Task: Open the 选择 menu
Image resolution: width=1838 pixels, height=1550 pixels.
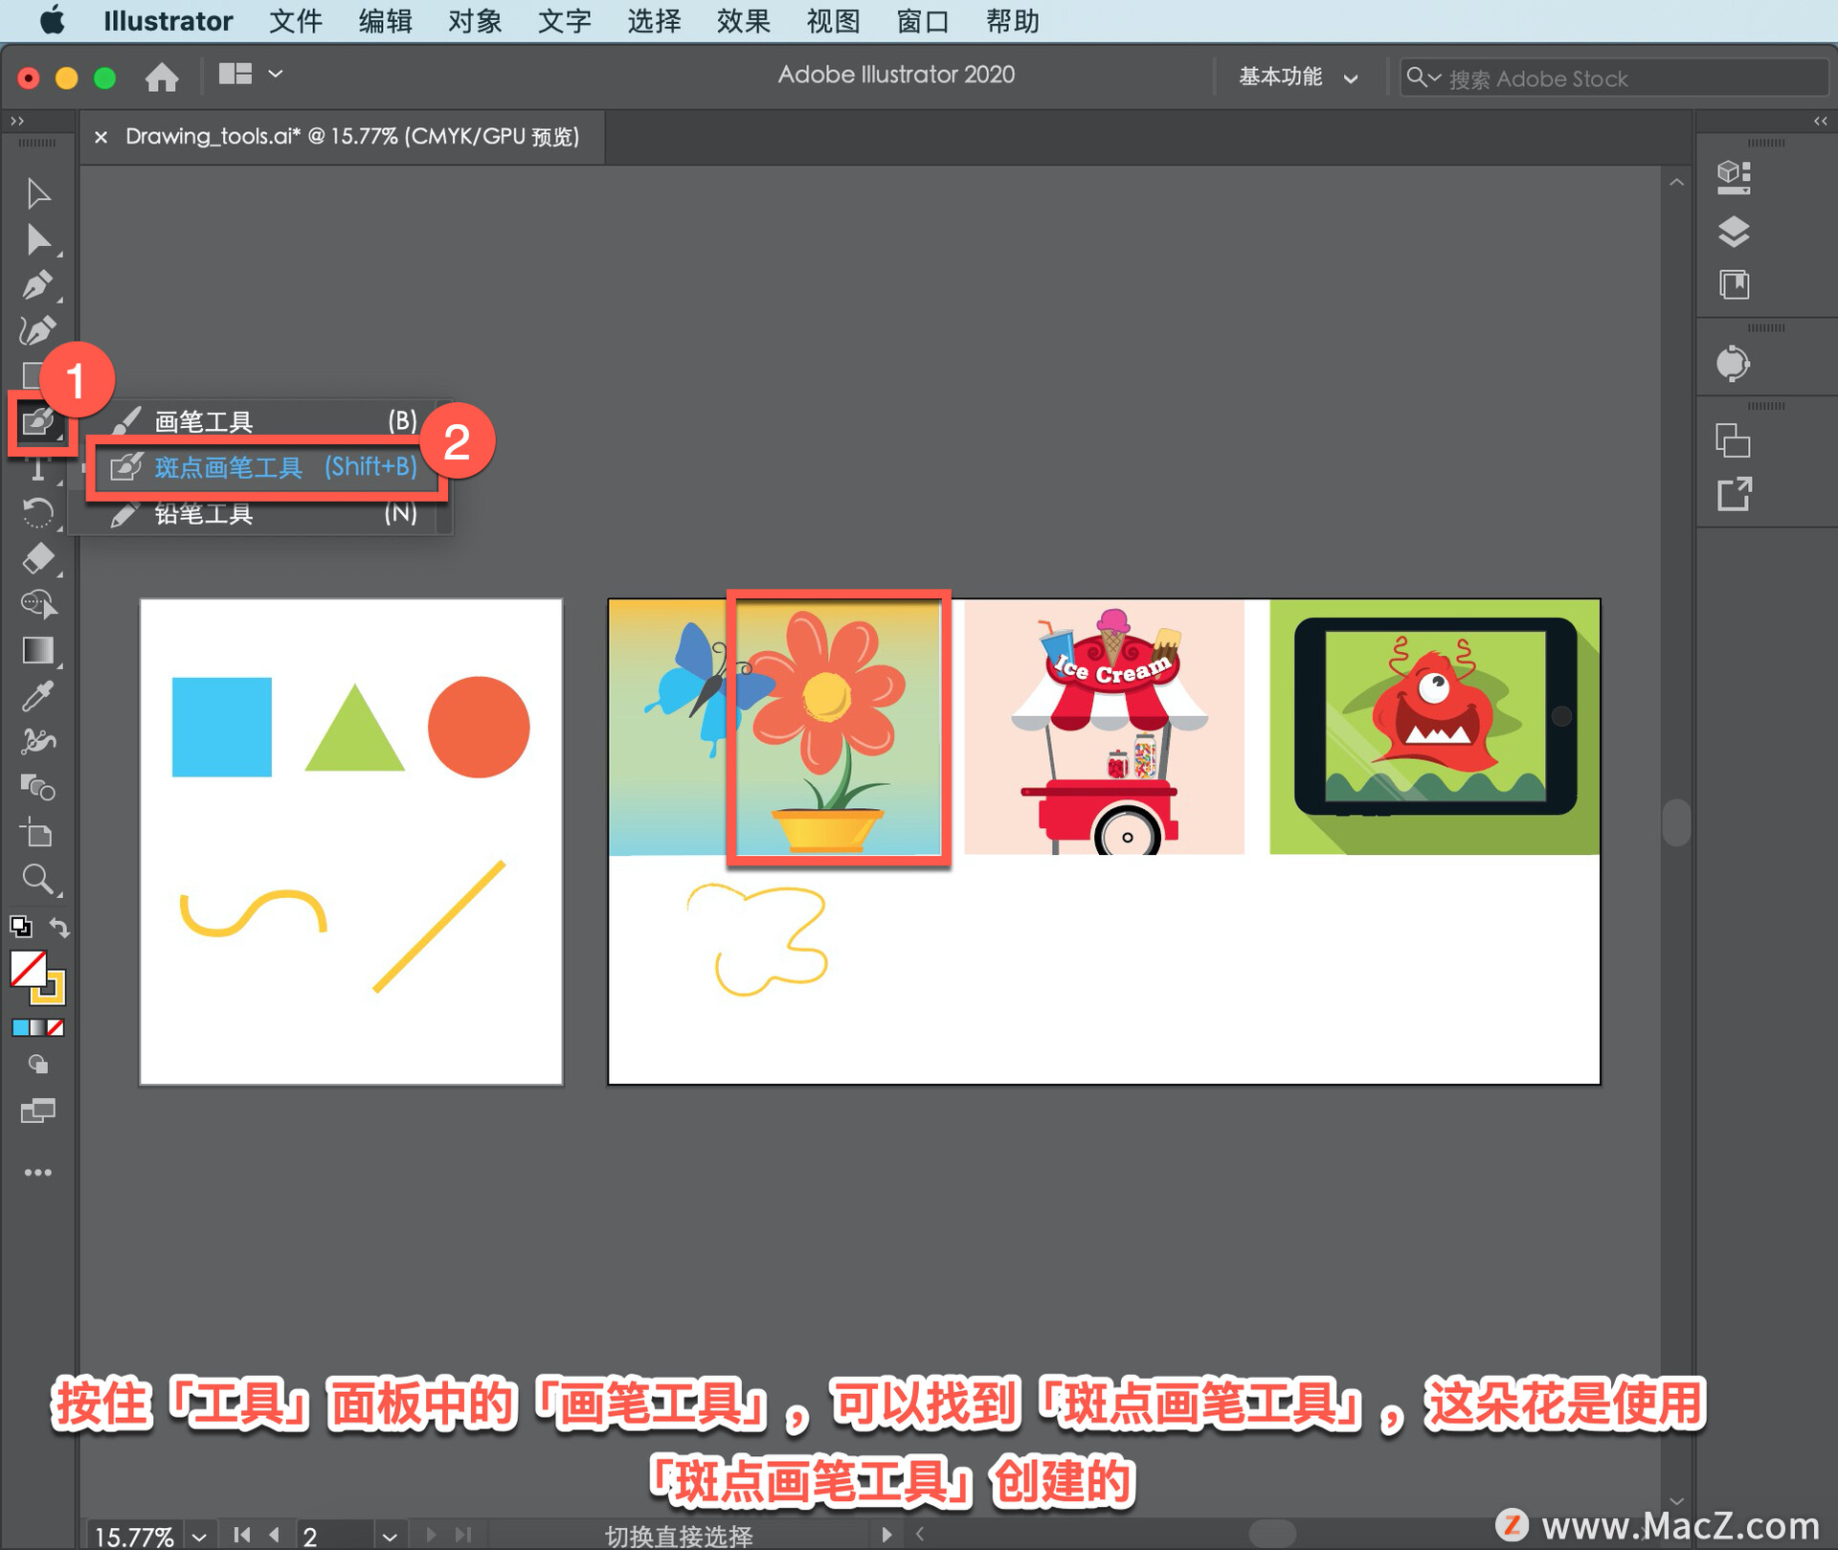Action: [654, 20]
